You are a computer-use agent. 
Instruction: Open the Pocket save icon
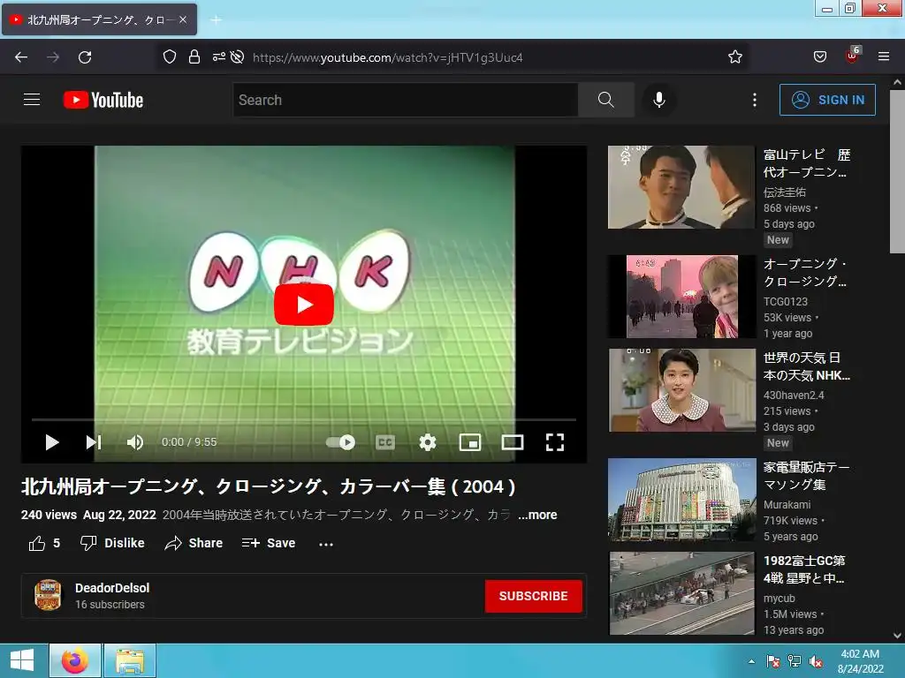(819, 56)
